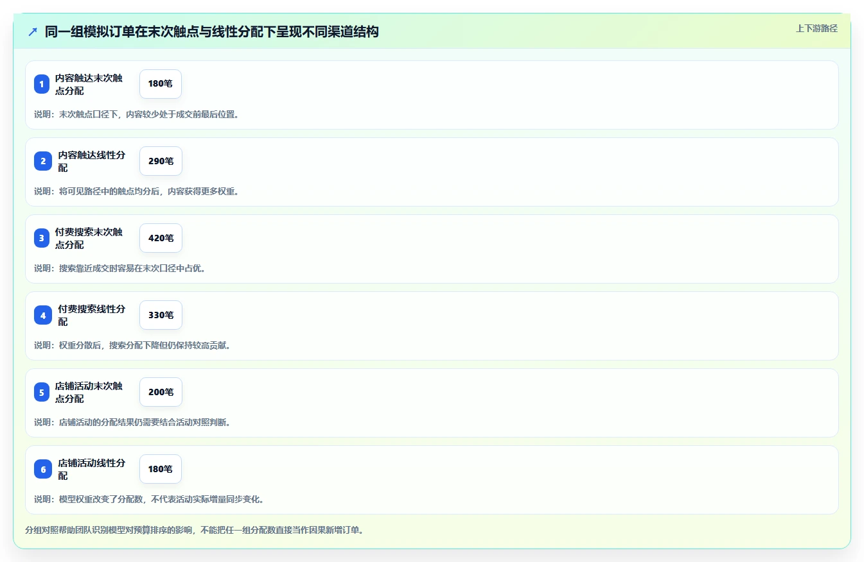Click number badge 3 for 付费搜索末次触点分配
This screenshot has height=562, width=864.
click(42, 238)
